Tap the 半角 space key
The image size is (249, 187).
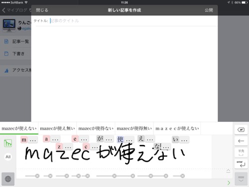pos(241,152)
